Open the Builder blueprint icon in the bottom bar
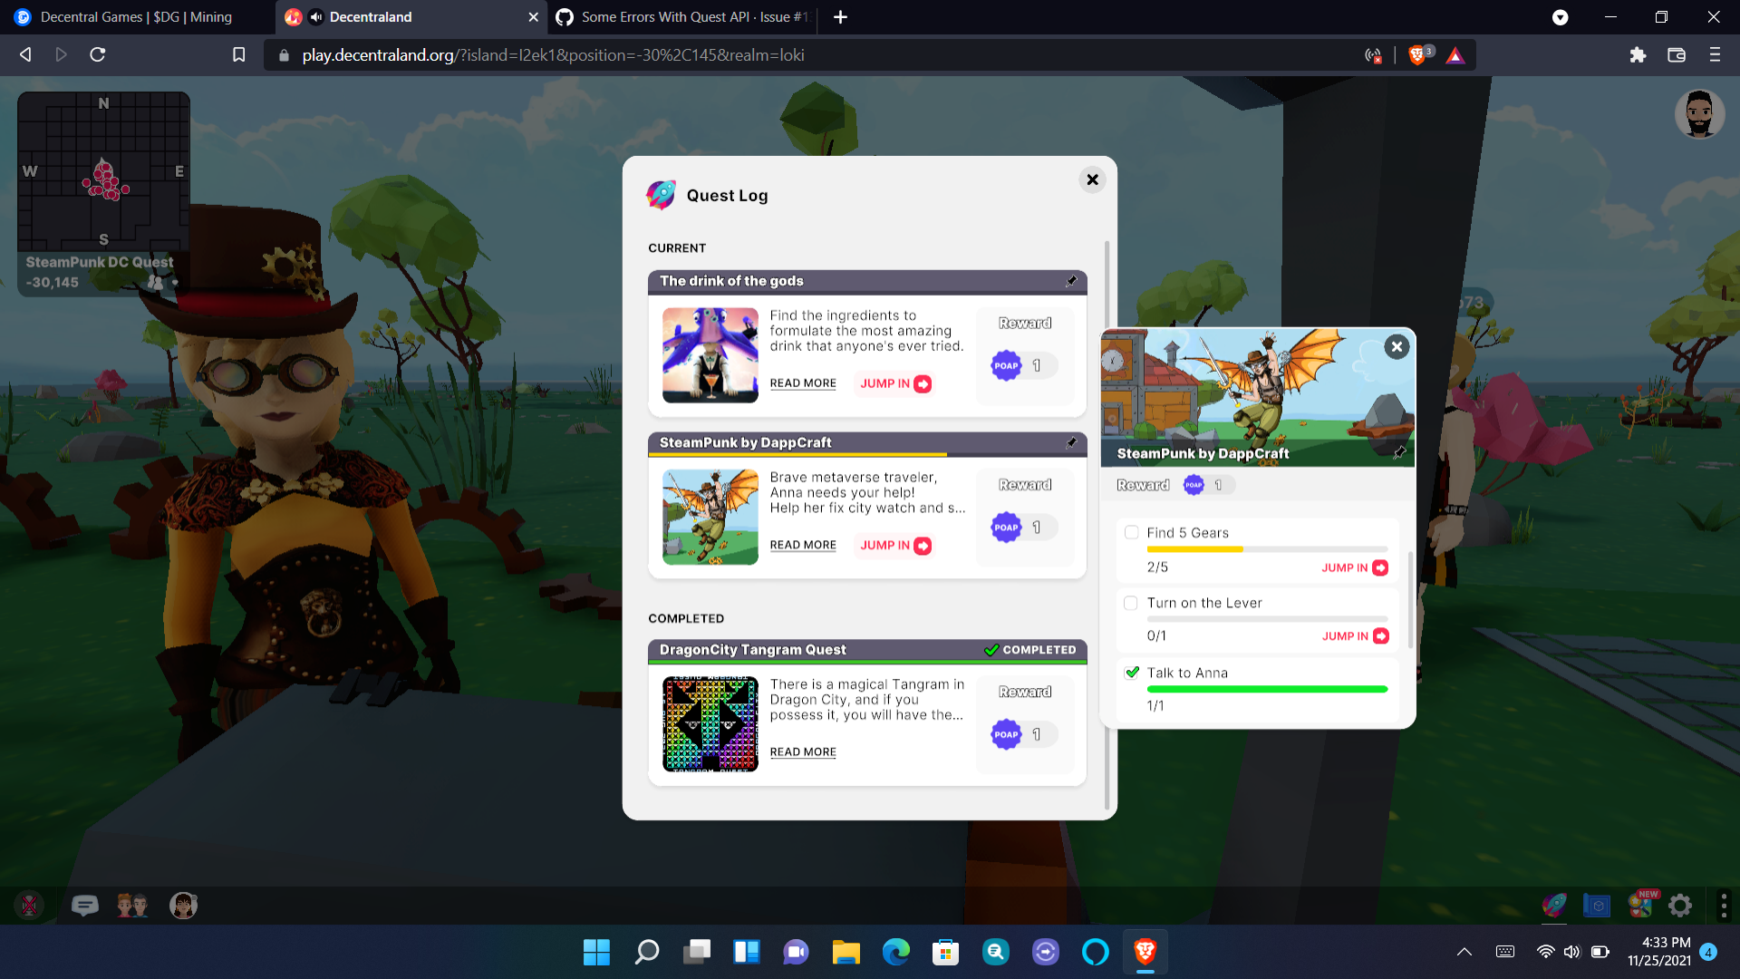This screenshot has width=1740, height=979. pos(1595,905)
